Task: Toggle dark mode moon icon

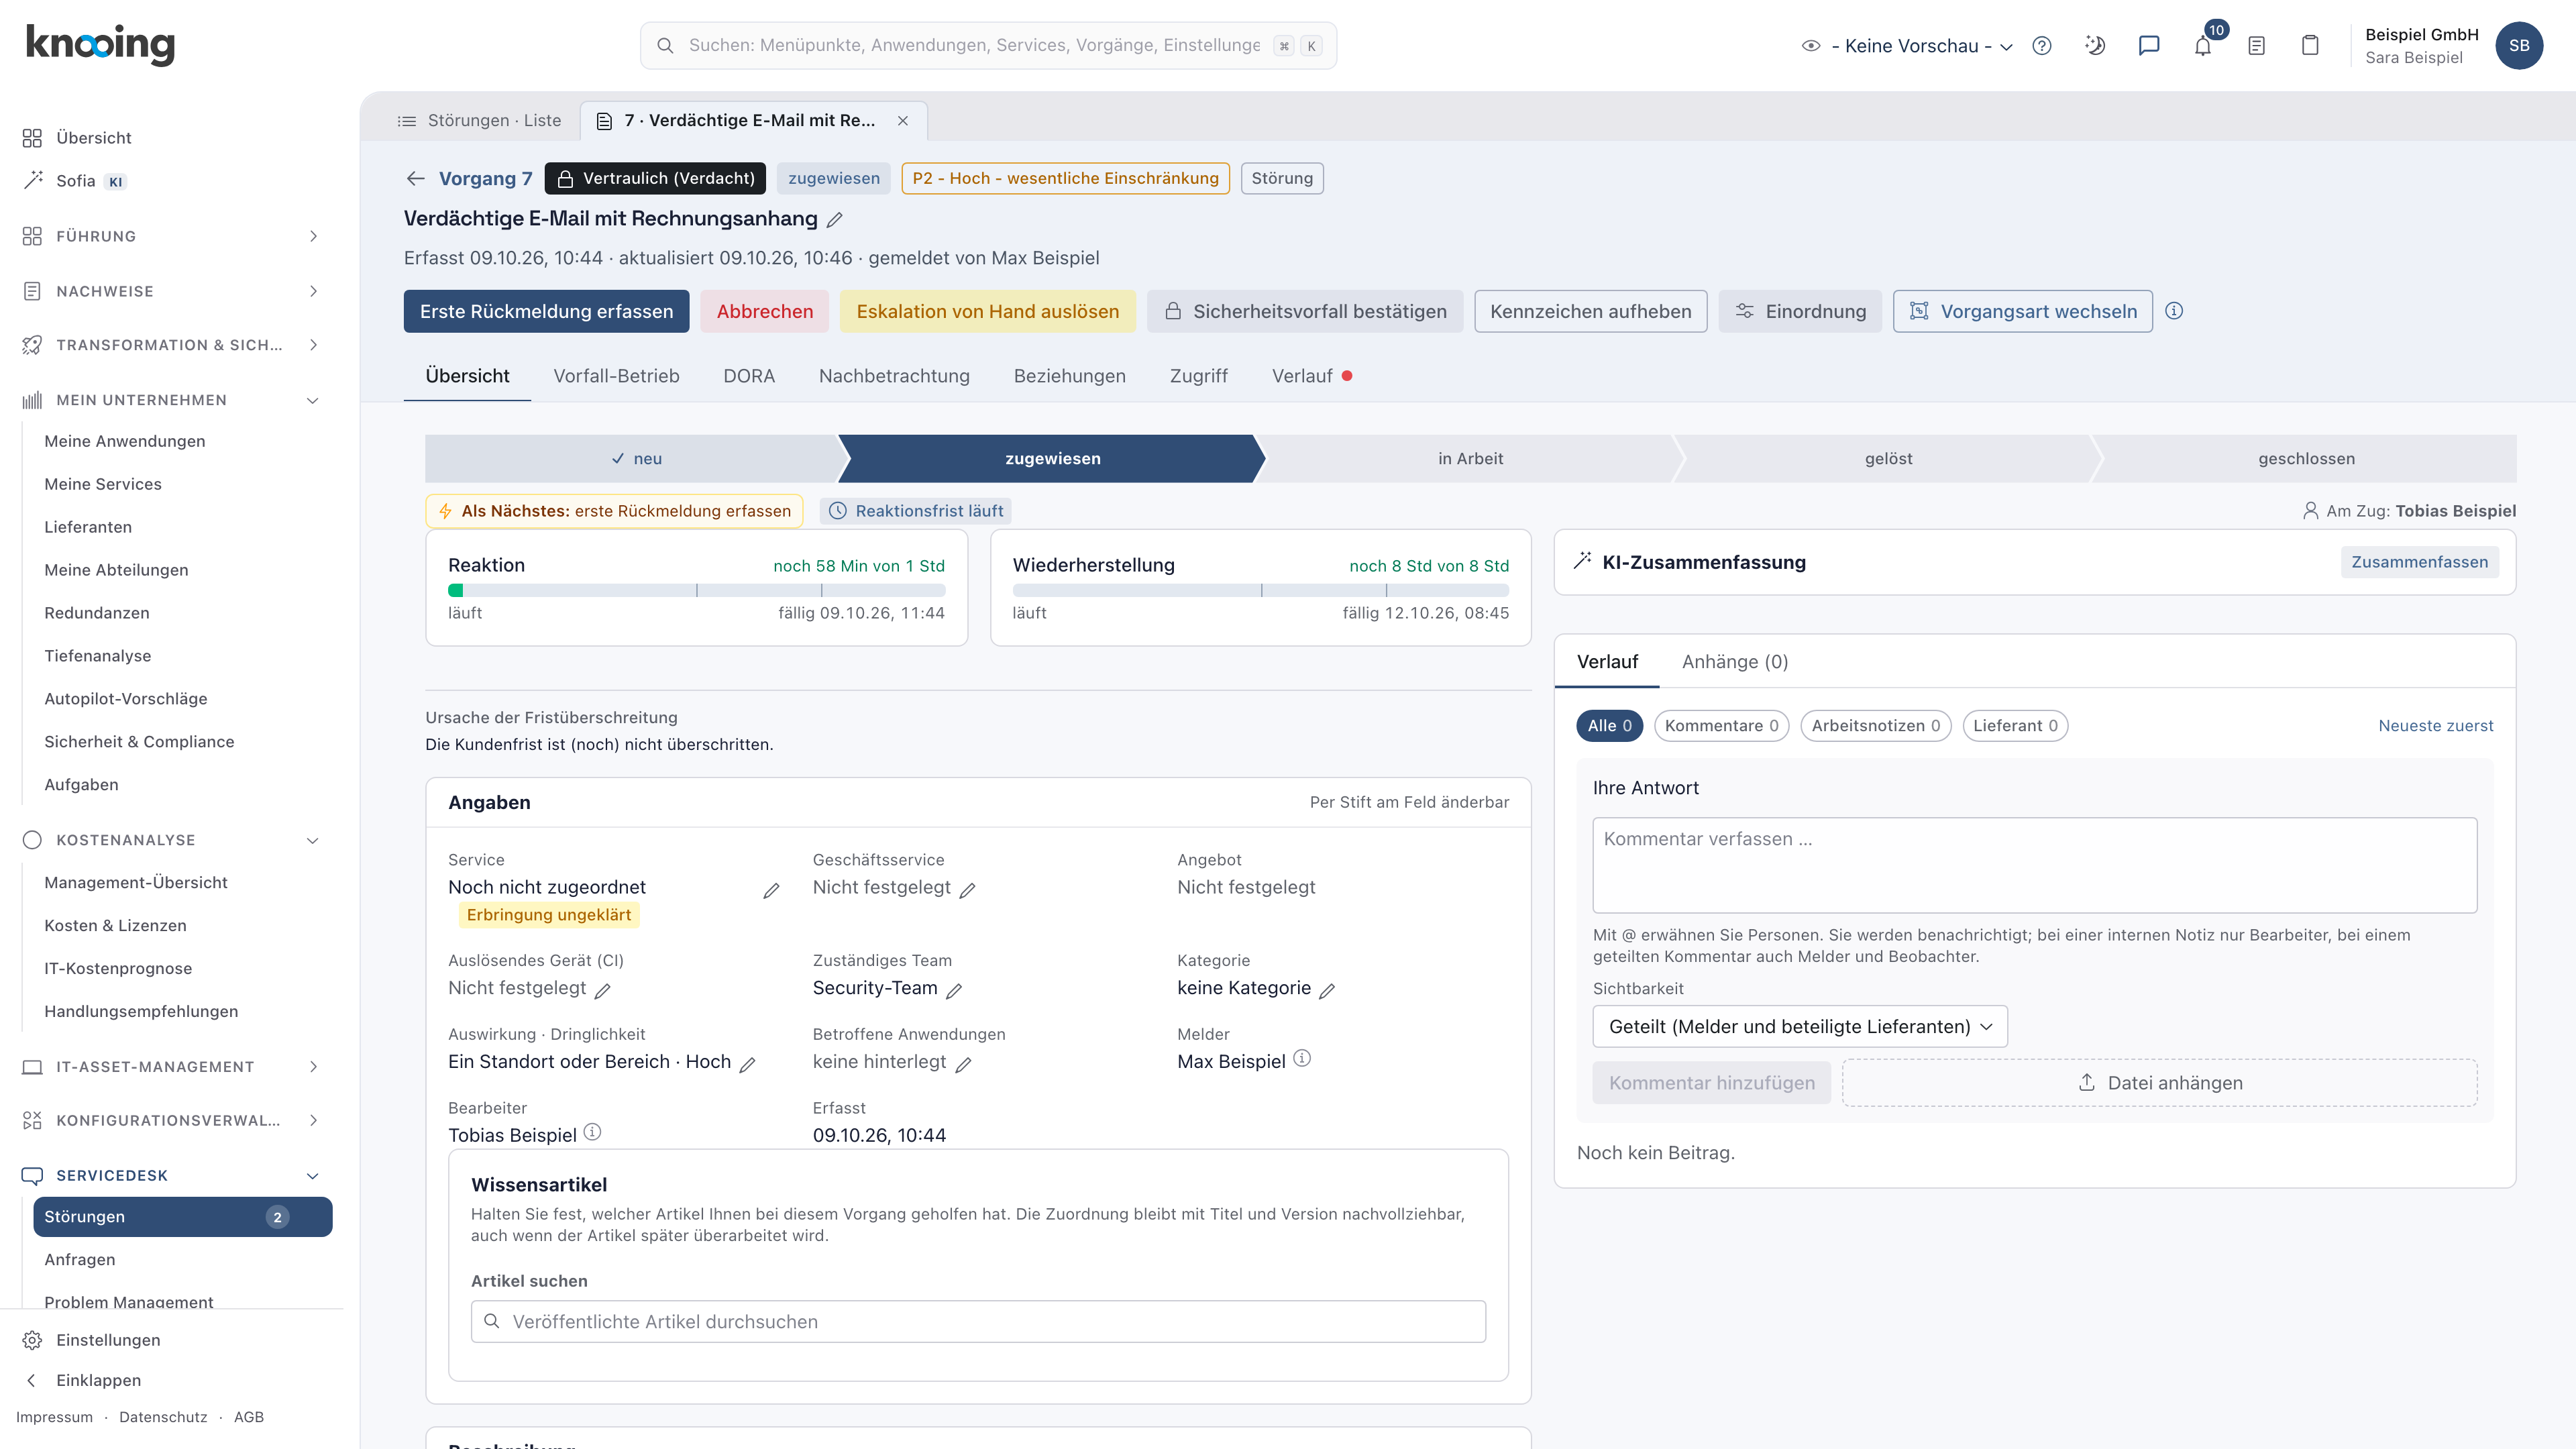Action: [x=2095, y=46]
